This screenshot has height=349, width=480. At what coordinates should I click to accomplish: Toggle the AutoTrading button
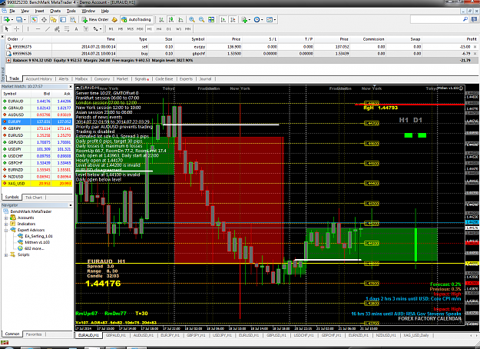(137, 20)
